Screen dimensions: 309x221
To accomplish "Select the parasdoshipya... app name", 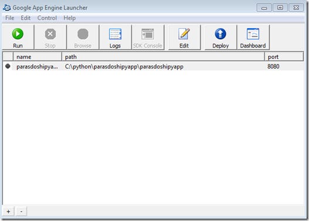I will click(x=37, y=67).
